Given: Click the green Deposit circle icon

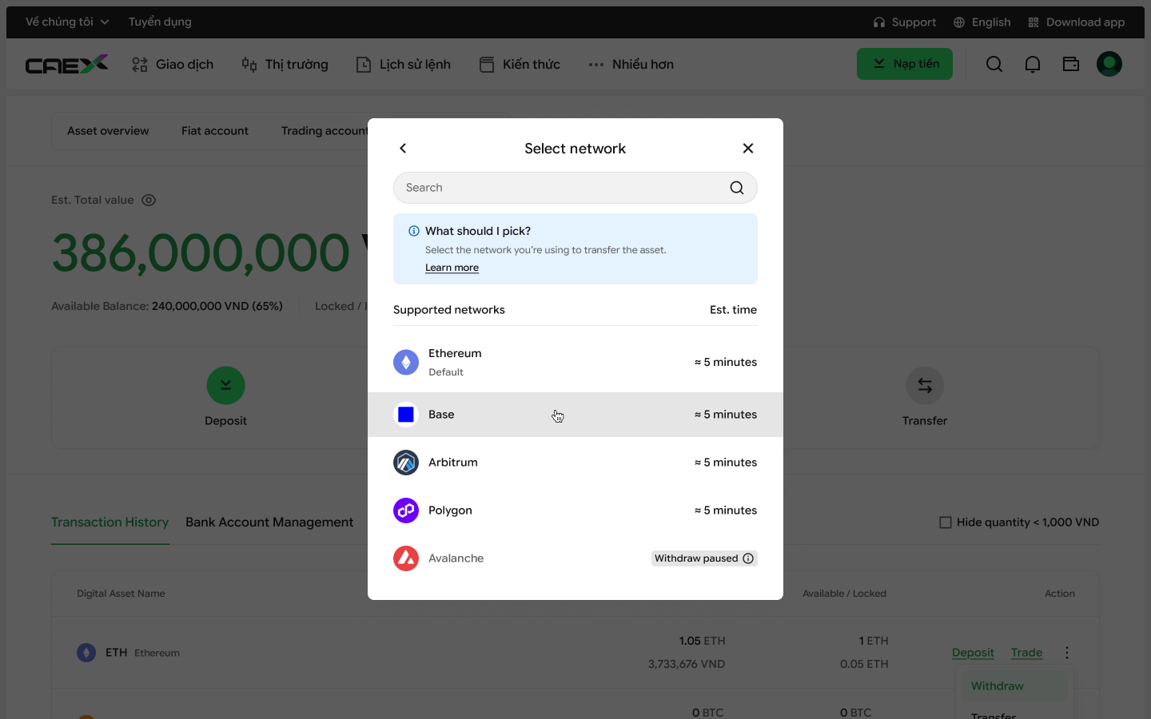Looking at the screenshot, I should (x=226, y=386).
